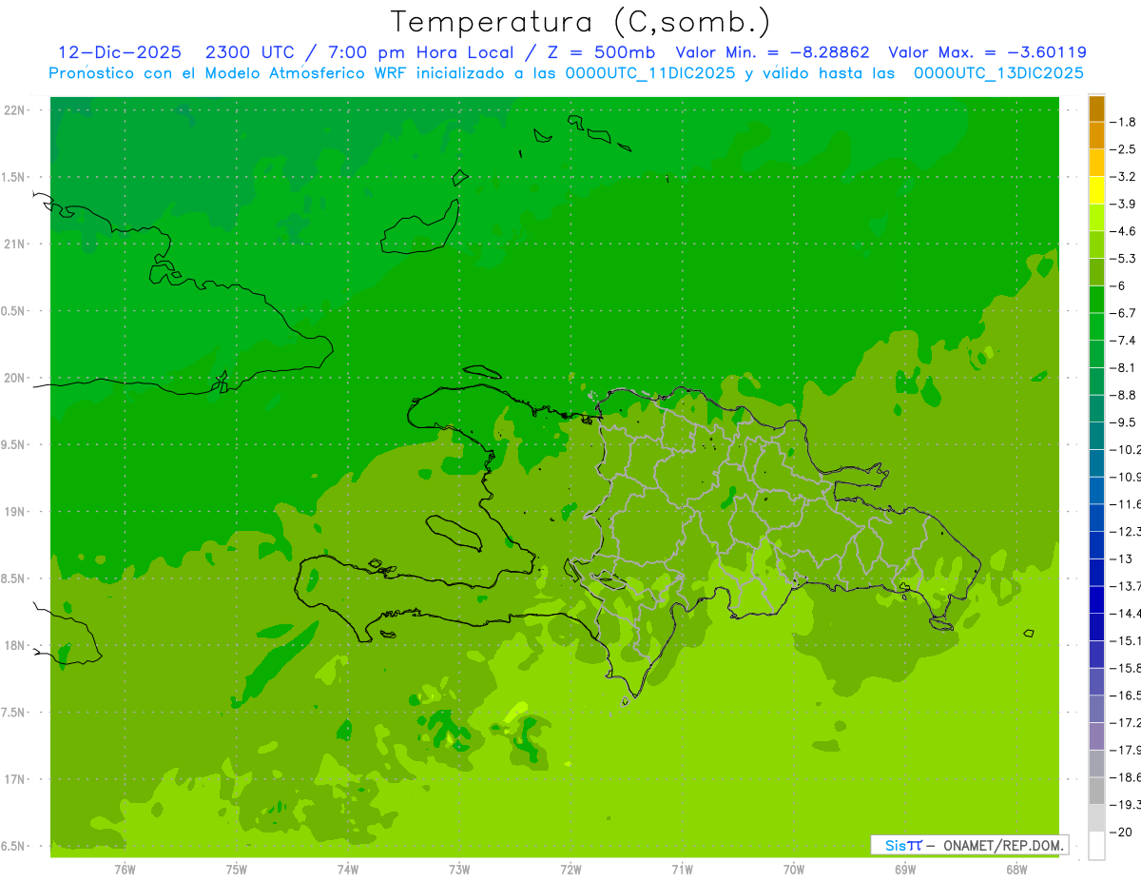Select the date text "12-Dic-2025"
This screenshot has height=882, width=1141.
[x=120, y=52]
